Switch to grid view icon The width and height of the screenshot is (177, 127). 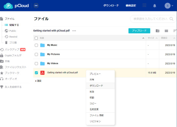[x=166, y=31]
